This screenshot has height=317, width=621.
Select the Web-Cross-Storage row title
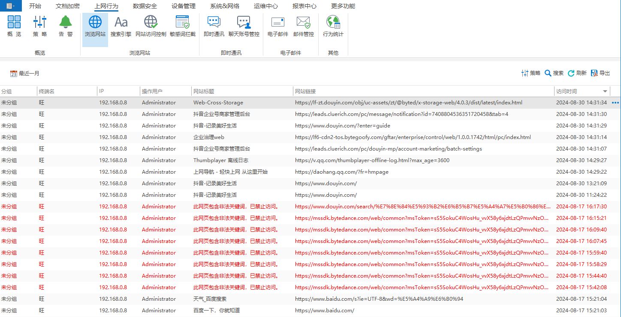(x=218, y=103)
